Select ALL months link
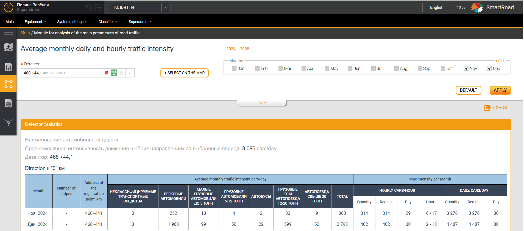Viewport: 524px width, 231px height. point(500,61)
